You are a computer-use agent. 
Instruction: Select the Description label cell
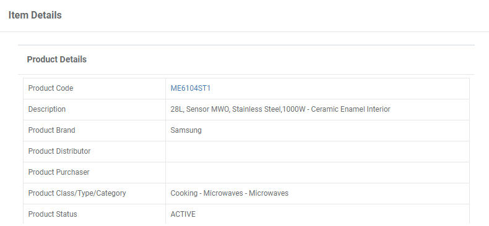pyautogui.click(x=94, y=109)
